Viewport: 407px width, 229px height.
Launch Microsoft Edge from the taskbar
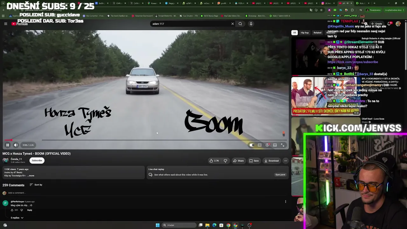214,225
